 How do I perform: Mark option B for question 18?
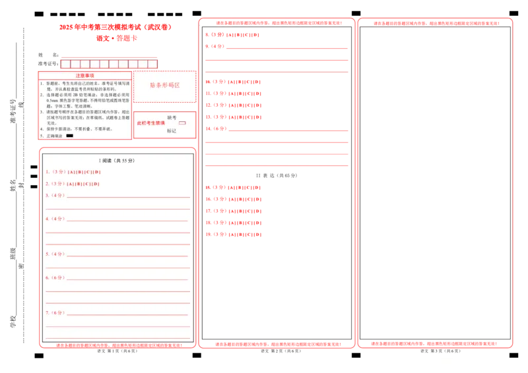click(240, 223)
